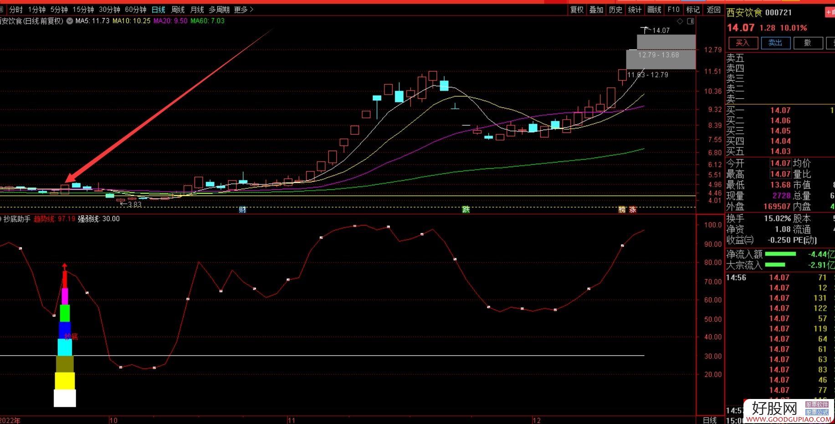
Task: Switch to 月线 monthly chart
Action: coord(197,10)
